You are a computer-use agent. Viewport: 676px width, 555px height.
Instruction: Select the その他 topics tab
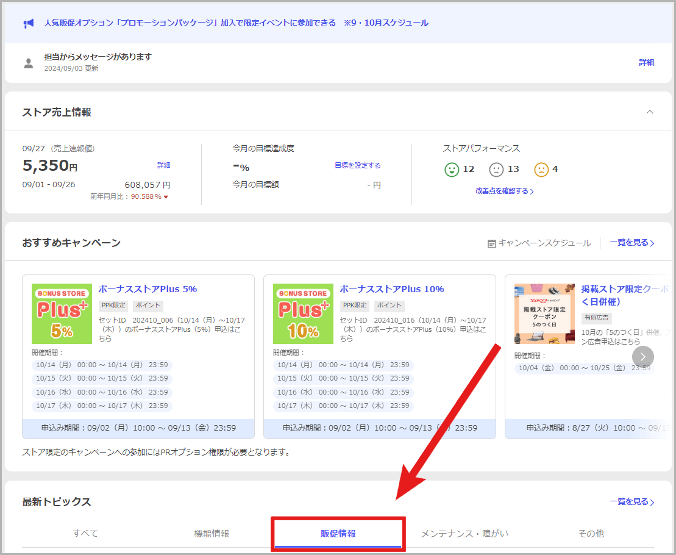591,534
